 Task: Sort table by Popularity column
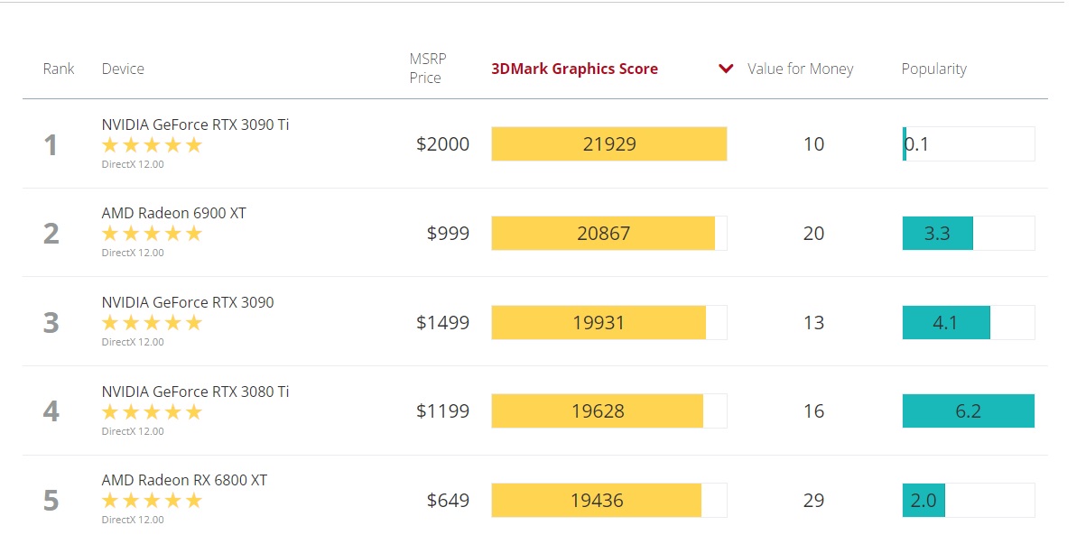point(933,69)
